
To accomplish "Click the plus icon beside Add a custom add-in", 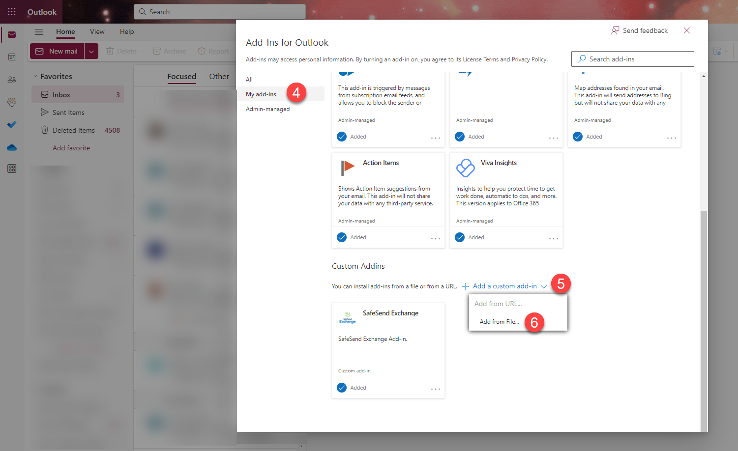I will tap(466, 286).
